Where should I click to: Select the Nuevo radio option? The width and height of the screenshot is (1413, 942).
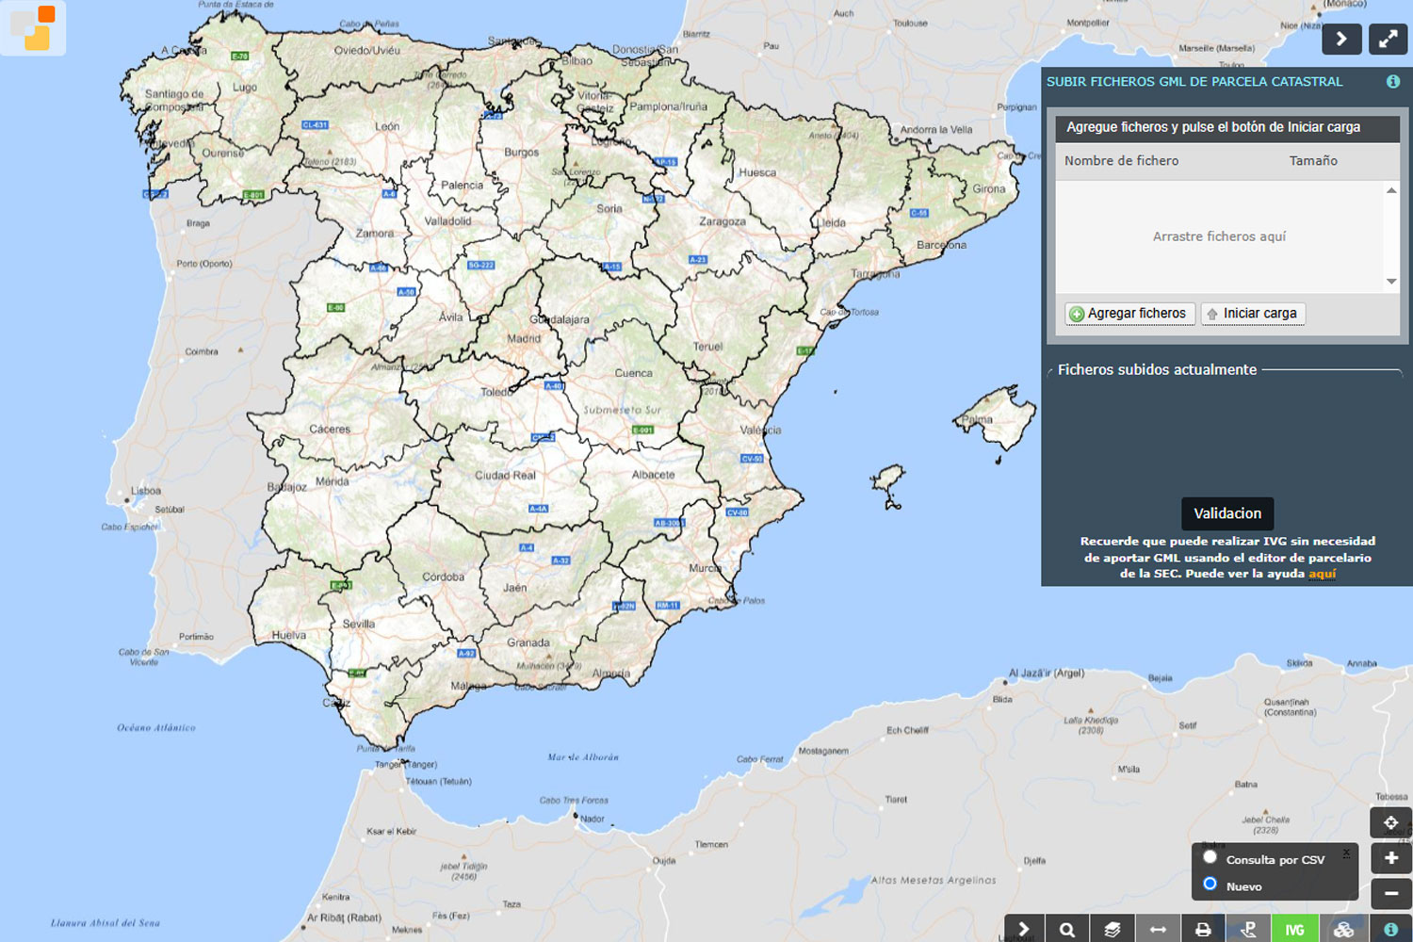tap(1210, 884)
